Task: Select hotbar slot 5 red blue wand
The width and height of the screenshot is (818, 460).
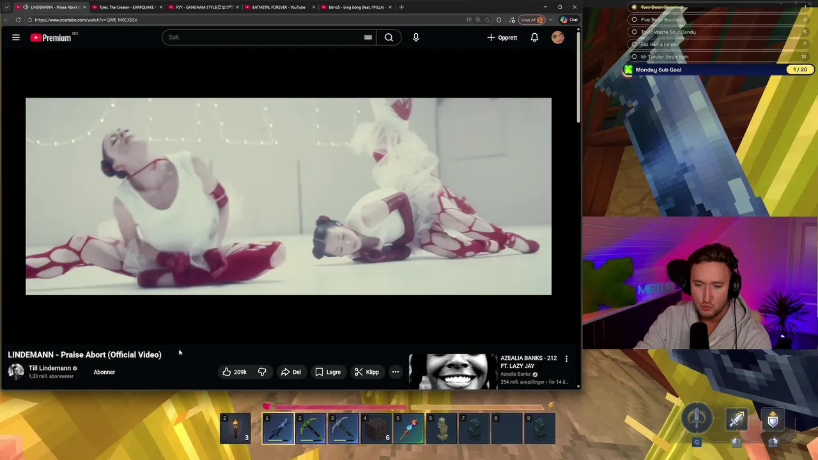Action: coord(409,428)
